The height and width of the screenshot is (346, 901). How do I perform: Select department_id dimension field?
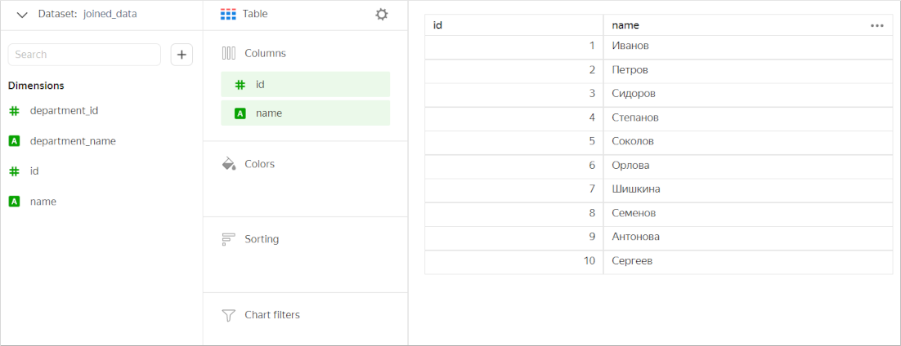click(x=64, y=110)
